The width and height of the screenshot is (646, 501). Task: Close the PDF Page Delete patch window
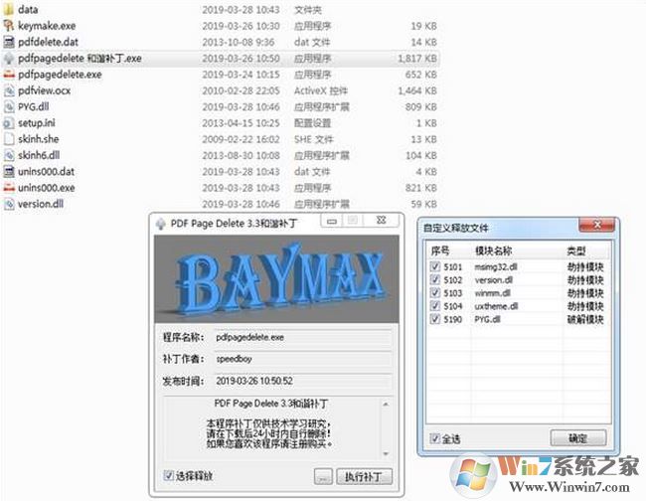pos(381,221)
